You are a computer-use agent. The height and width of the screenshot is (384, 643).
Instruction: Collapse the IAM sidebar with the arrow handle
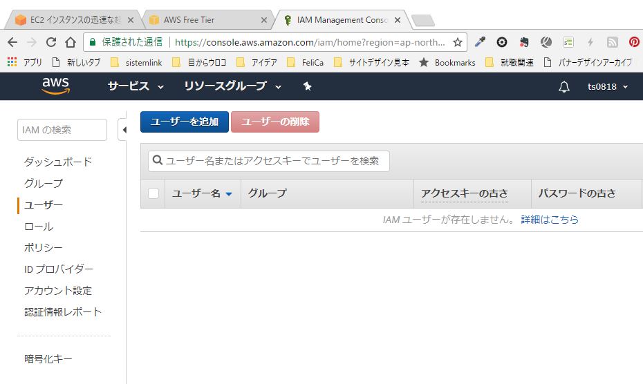[122, 130]
